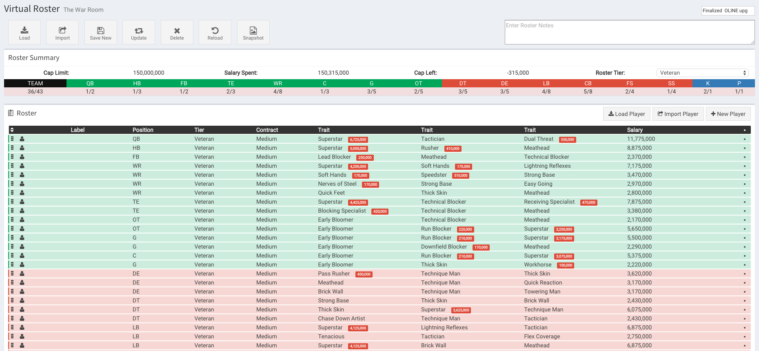
Task: Select the DT position tab in summary bar
Action: 463,83
